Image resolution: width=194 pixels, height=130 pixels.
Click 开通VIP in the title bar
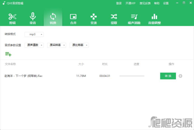click(x=130, y=3)
